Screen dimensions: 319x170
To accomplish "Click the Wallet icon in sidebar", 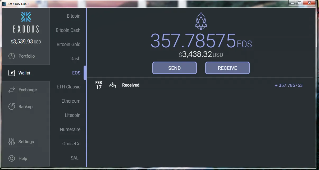I will pos(11,73).
